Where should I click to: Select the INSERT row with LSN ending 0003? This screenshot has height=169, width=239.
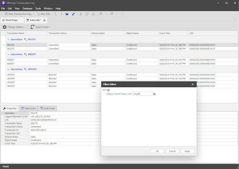[x=122, y=60]
